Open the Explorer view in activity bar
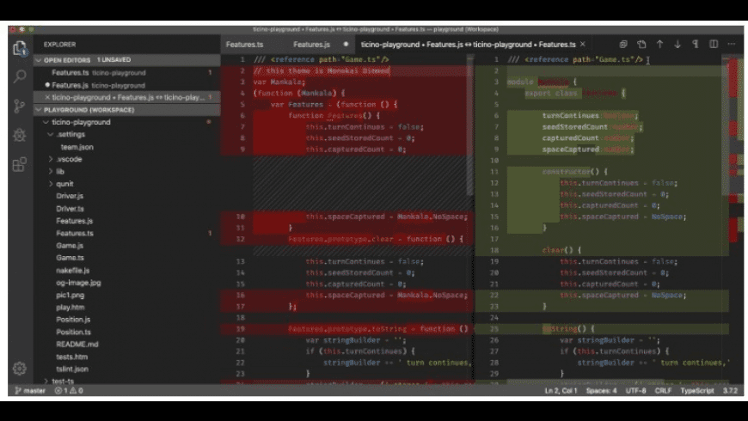748x421 pixels. click(x=19, y=46)
